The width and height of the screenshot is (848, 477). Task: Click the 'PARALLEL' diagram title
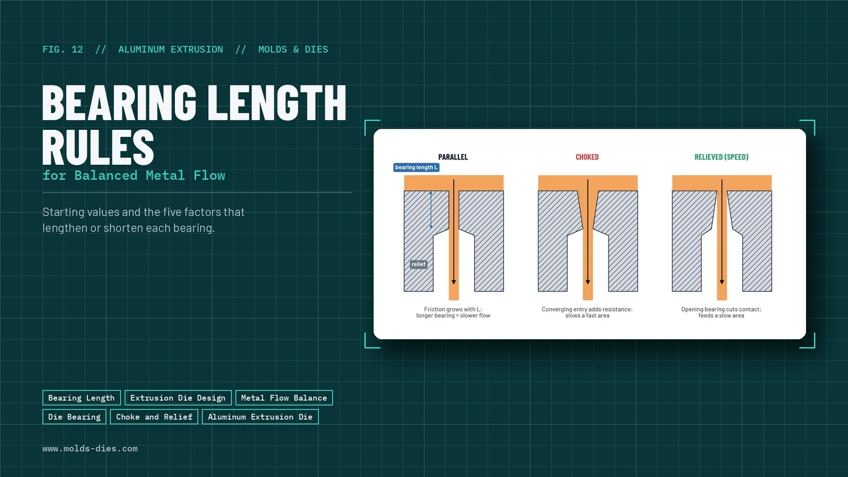(x=453, y=157)
